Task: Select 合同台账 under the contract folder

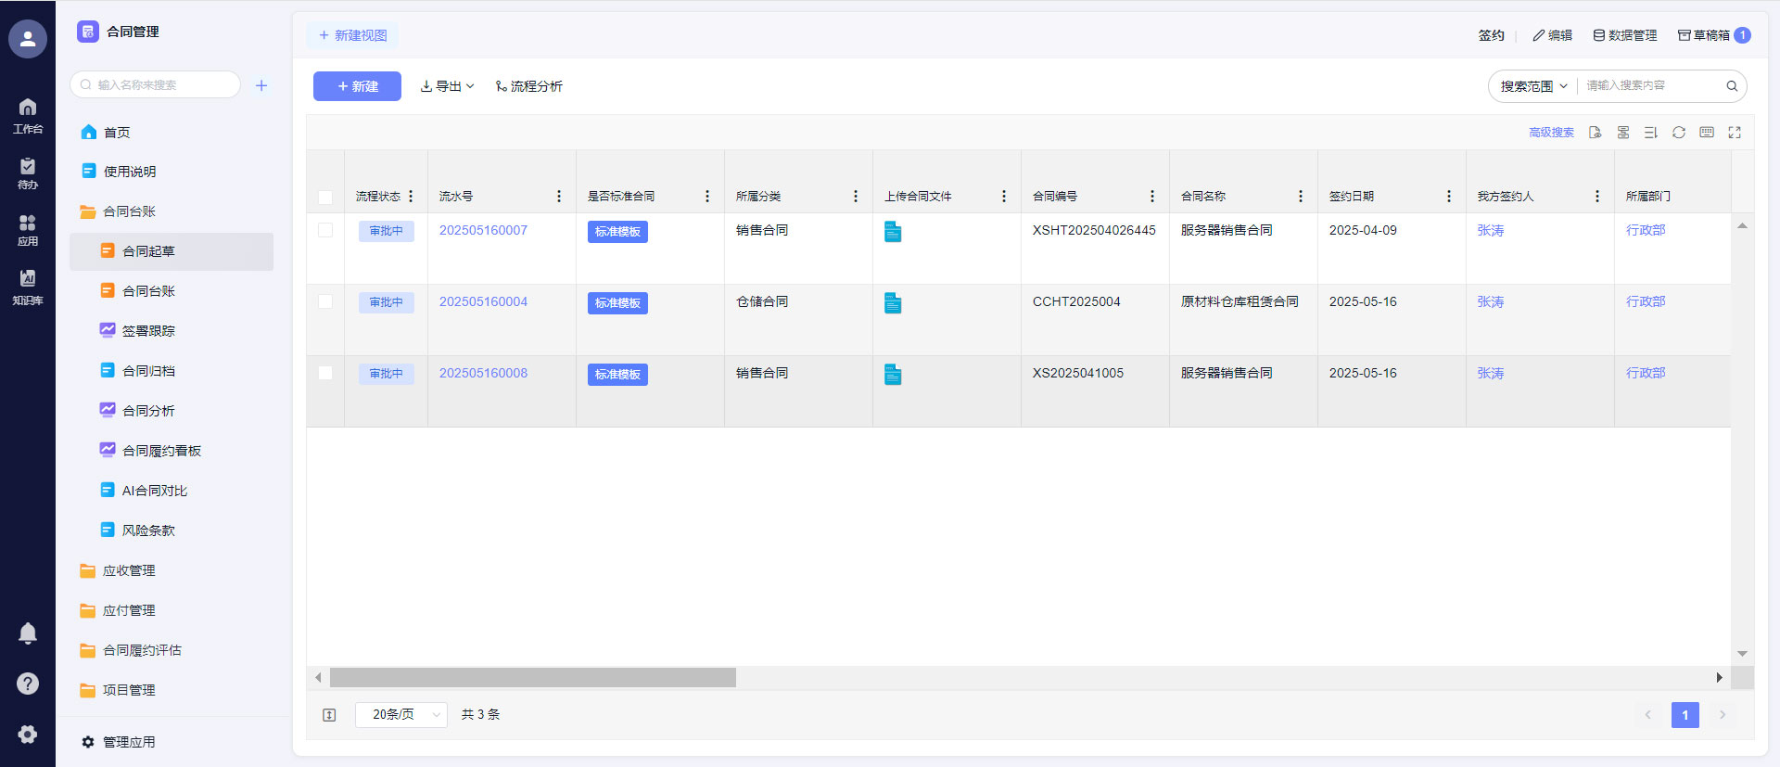Action: coord(148,291)
